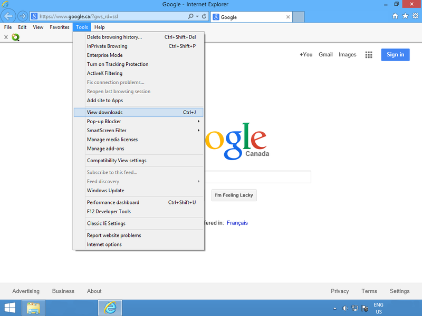
Task: Click the Internet Explorer taskbar icon
Action: 110,308
